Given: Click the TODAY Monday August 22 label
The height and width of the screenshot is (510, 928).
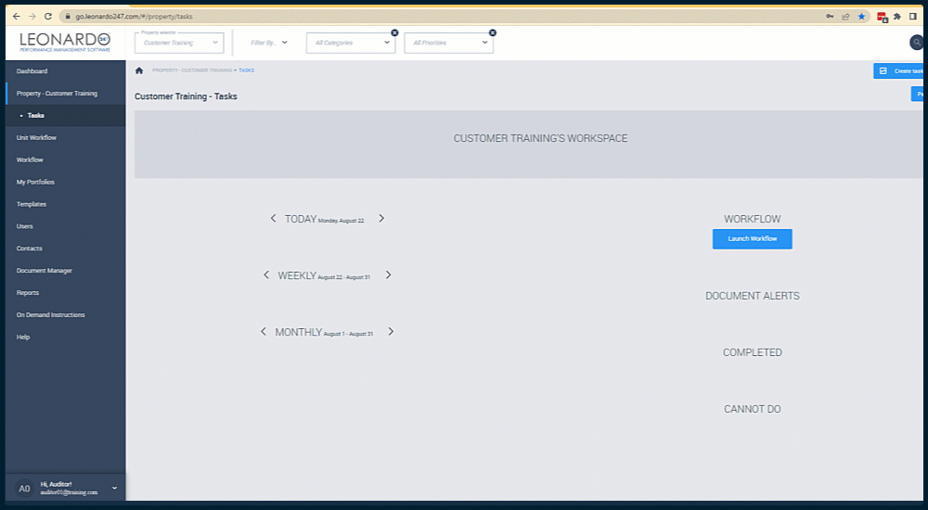Looking at the screenshot, I should coord(324,219).
